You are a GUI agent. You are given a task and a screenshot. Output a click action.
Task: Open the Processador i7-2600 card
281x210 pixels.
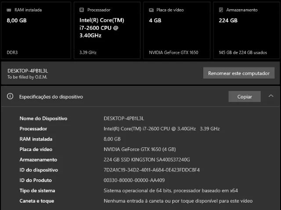tap(107, 30)
